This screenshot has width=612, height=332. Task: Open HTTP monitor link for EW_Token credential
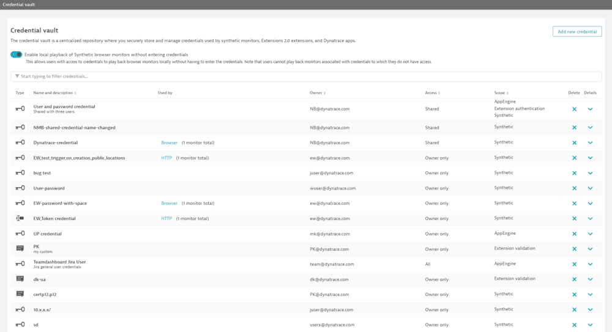click(x=166, y=218)
